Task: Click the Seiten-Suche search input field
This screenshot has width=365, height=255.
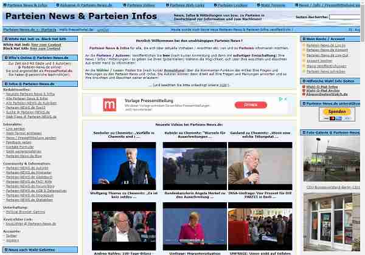Action: coord(345,17)
